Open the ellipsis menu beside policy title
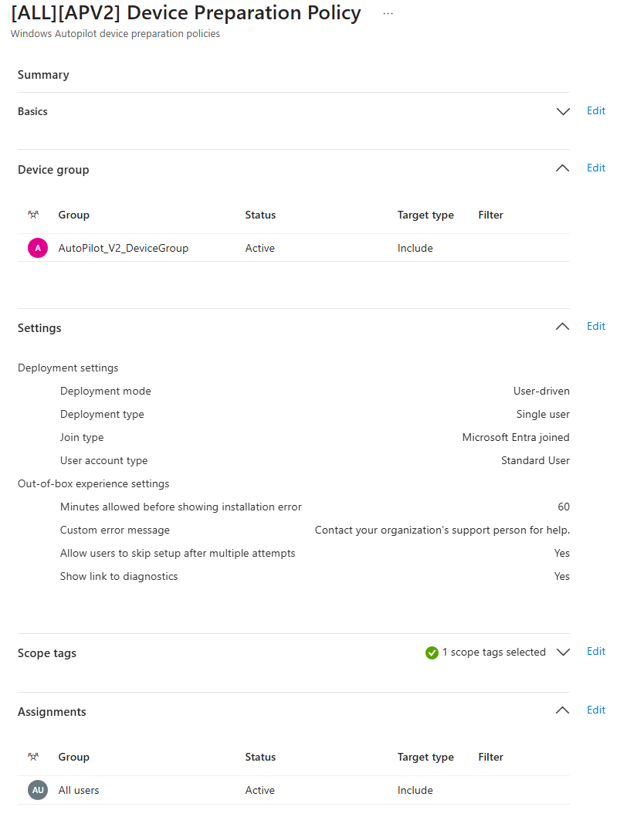Image resolution: width=644 pixels, height=817 pixels. 388,14
